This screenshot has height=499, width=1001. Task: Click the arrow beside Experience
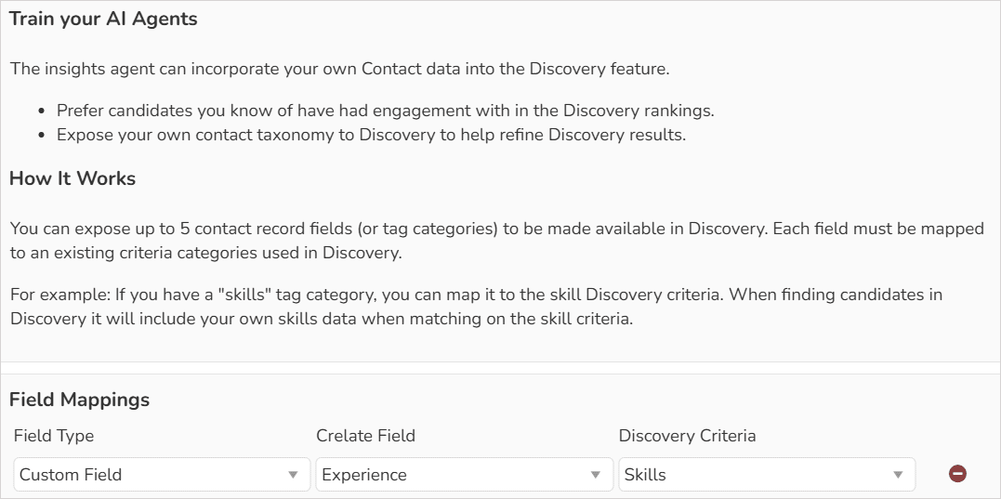595,475
